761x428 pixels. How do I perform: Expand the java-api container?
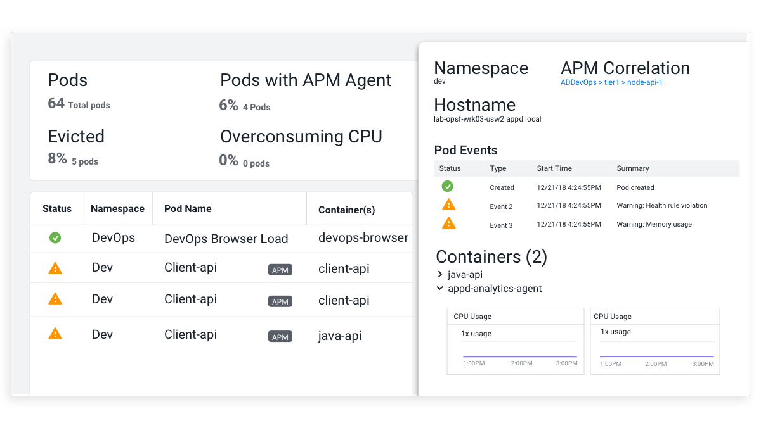point(440,274)
